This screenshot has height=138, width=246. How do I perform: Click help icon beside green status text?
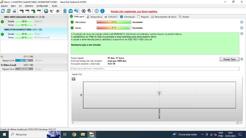click(242, 34)
